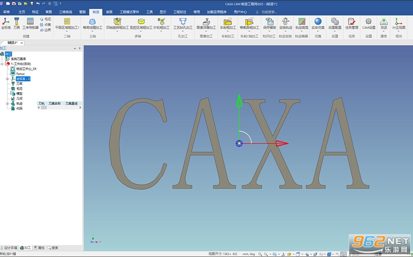Open CAM设置 settings
Viewport: 413px width, 257px height.
368,23
